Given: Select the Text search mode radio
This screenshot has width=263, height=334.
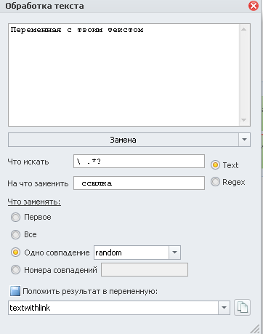Looking at the screenshot, I should click(215, 165).
